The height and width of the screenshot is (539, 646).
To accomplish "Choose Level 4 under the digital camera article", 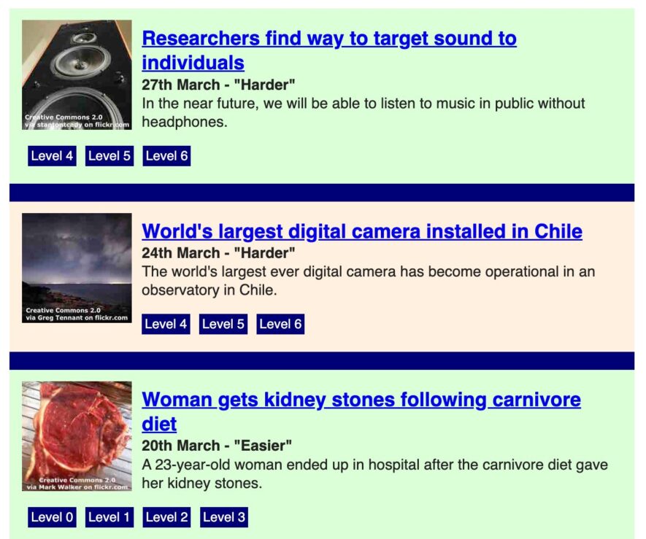I will (166, 325).
